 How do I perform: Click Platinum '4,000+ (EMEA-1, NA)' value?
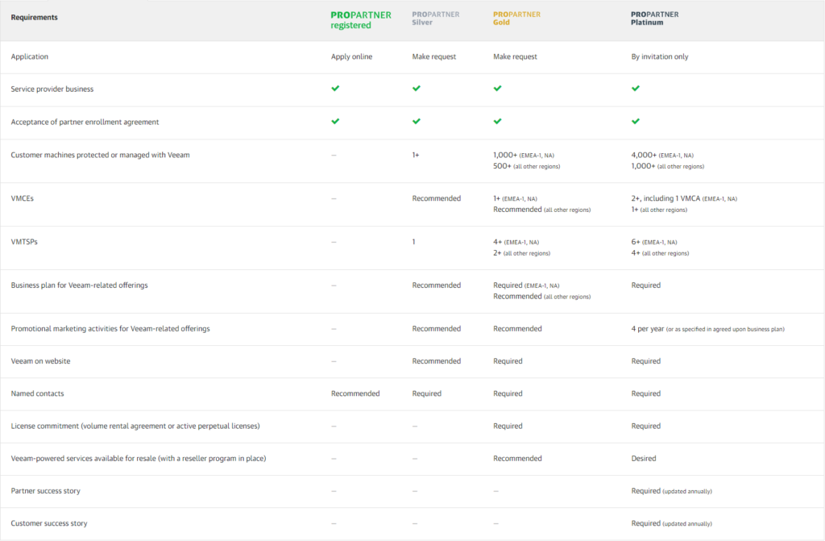click(x=662, y=155)
